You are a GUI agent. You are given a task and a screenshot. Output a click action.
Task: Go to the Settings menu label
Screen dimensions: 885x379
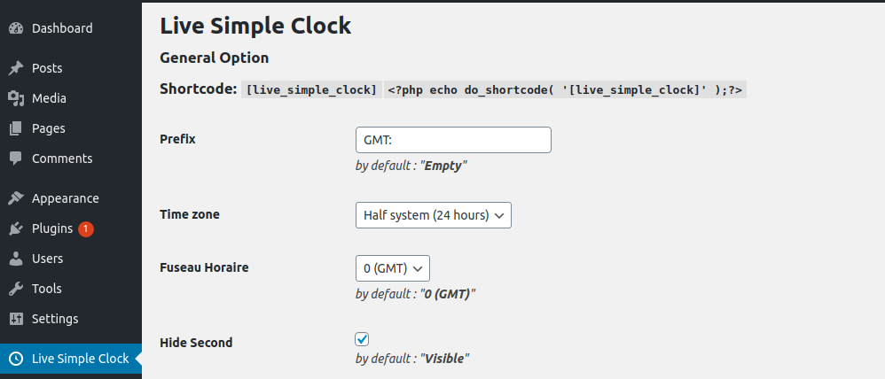click(x=55, y=319)
